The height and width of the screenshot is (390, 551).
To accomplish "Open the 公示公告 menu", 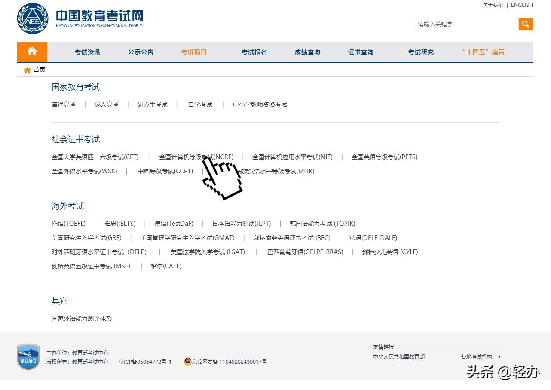I will (141, 52).
